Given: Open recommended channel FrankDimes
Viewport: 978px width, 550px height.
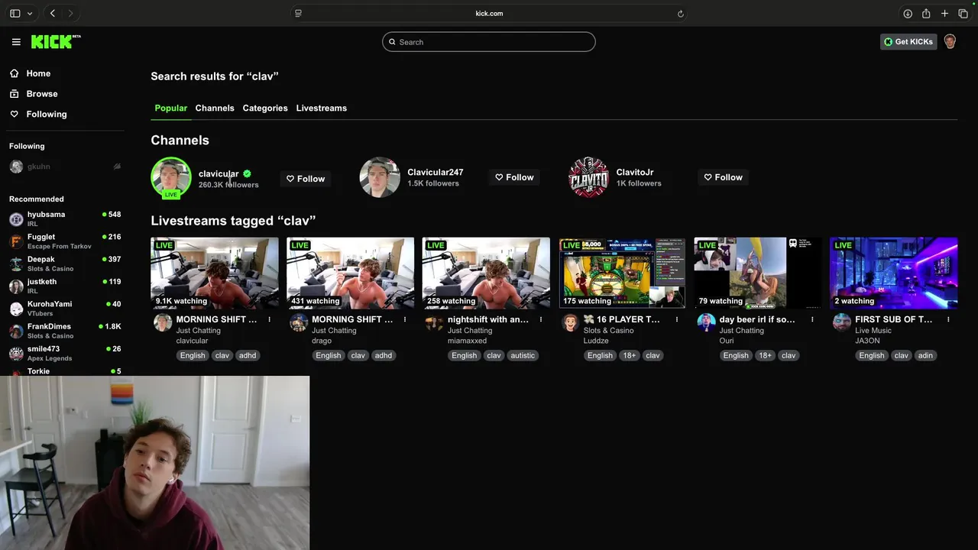Looking at the screenshot, I should (65, 331).
